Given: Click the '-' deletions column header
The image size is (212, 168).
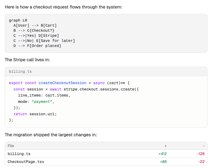Looking at the screenshot, I should pos(204,146).
